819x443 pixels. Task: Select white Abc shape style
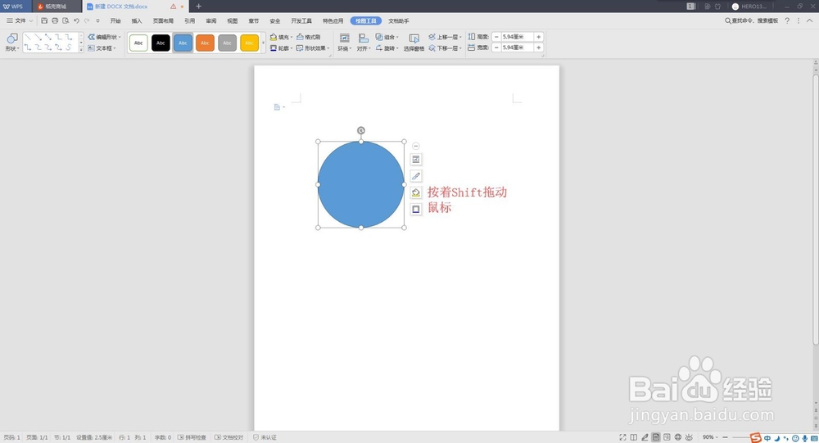[138, 43]
